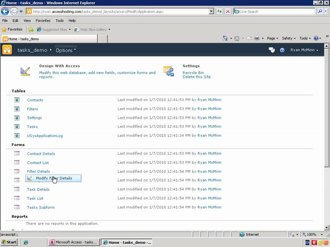
Task: Click the table icon beside Contacts
Action: click(x=16, y=100)
